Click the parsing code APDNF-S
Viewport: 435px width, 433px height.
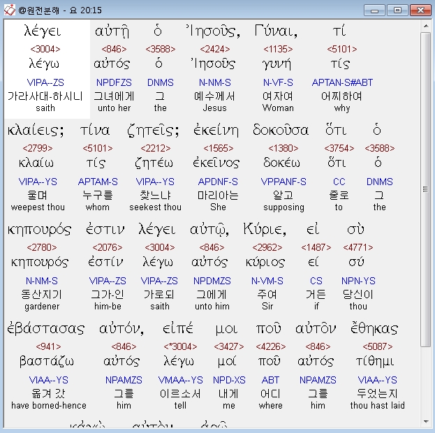(218, 182)
